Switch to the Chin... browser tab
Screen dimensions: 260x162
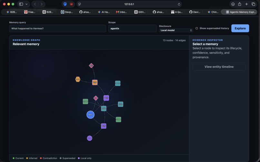click(x=213, y=12)
